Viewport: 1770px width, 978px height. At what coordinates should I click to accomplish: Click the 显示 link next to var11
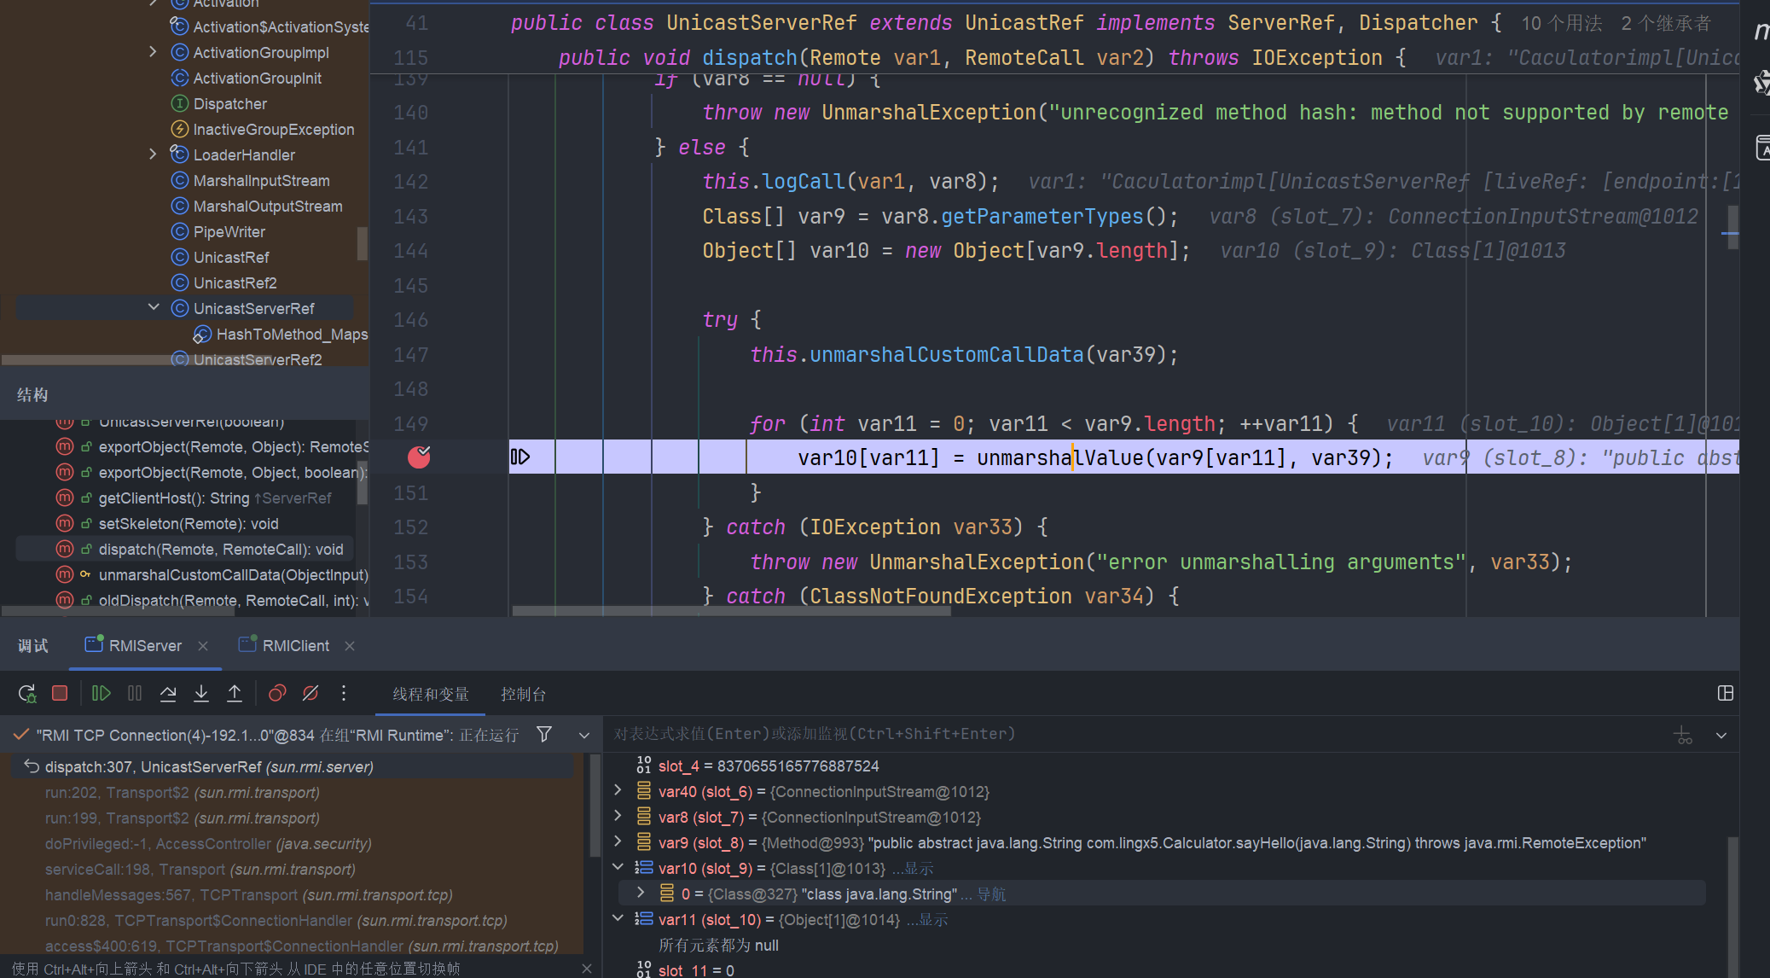tap(933, 919)
